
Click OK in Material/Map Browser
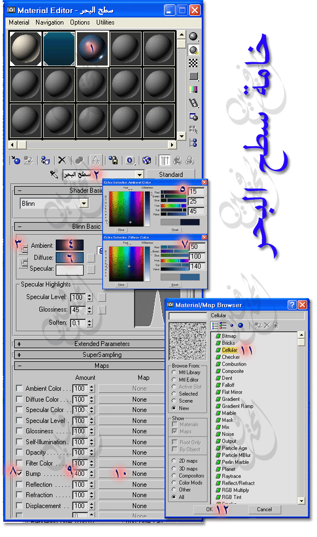[x=210, y=510]
